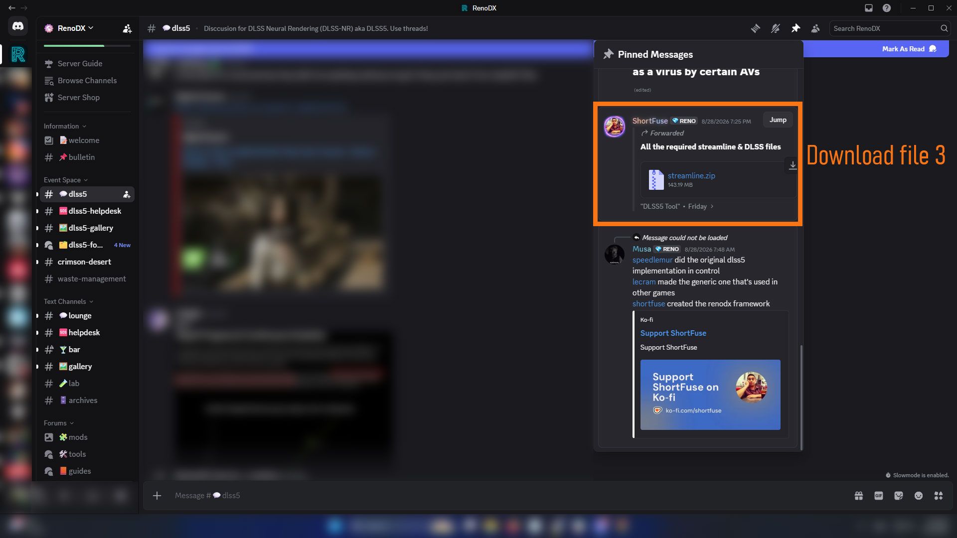The image size is (957, 538).
Task: Open the streamline.zip file link
Action: [691, 175]
